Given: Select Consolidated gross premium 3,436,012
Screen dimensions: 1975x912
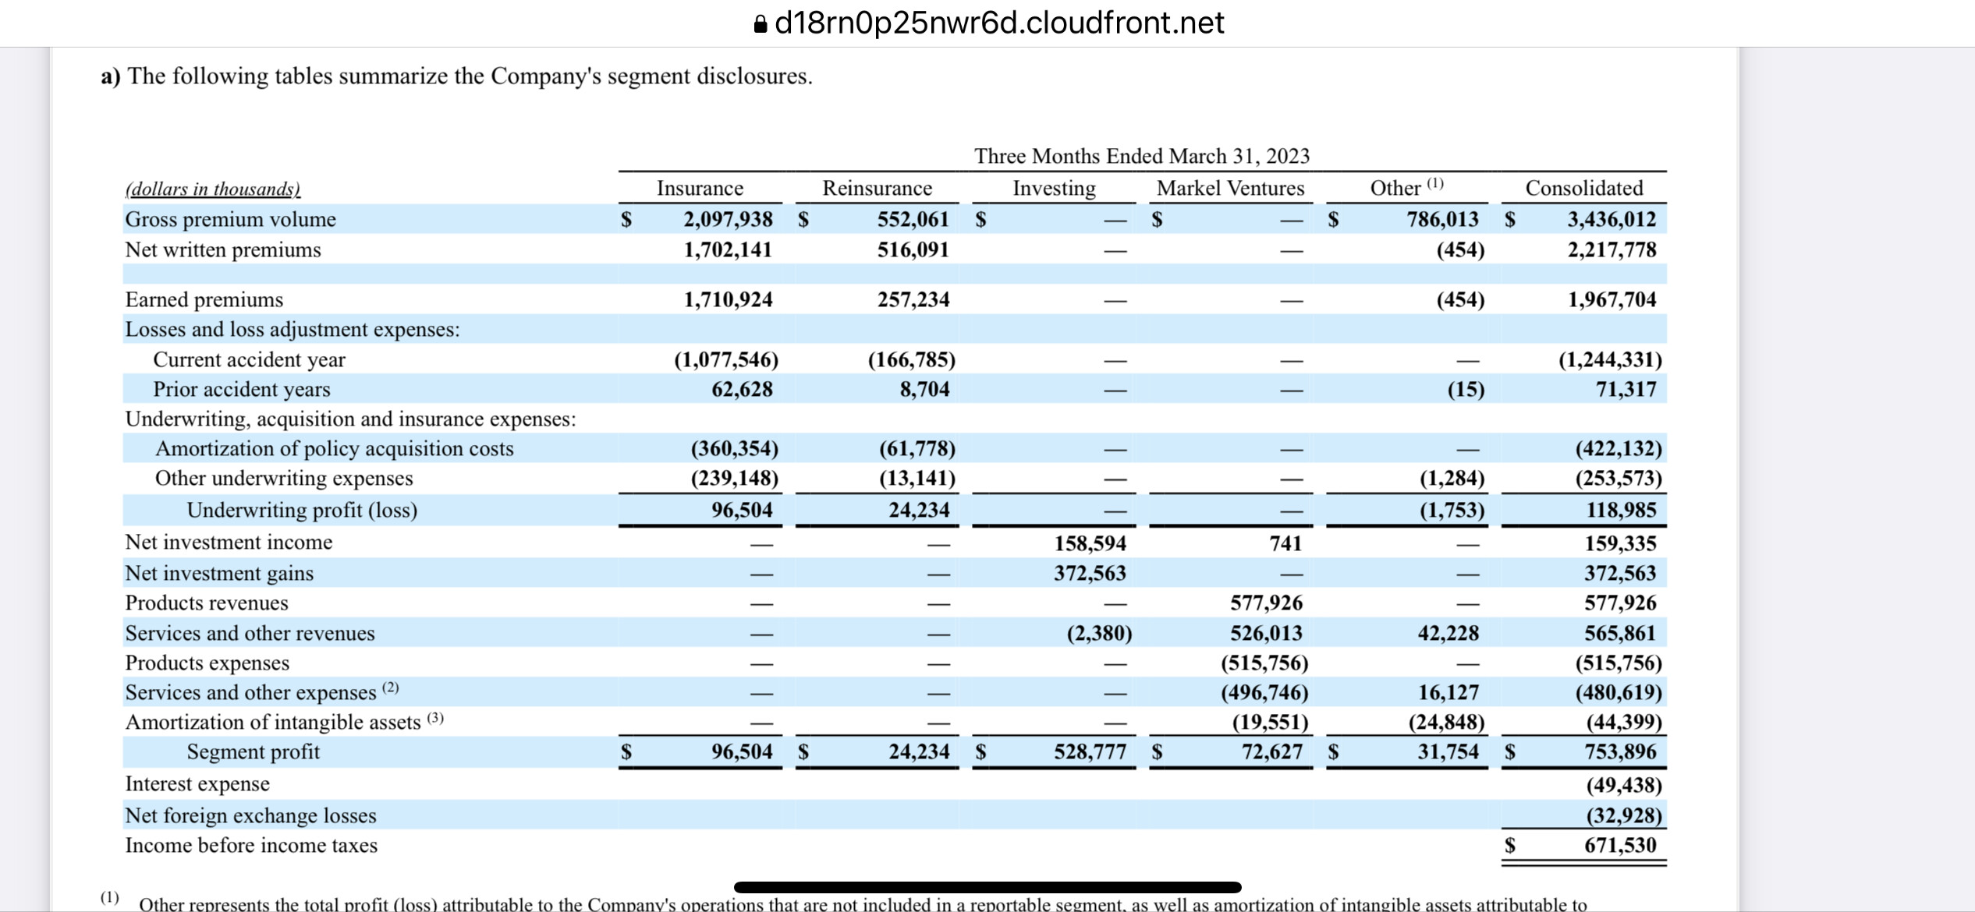Looking at the screenshot, I should (x=1612, y=219).
